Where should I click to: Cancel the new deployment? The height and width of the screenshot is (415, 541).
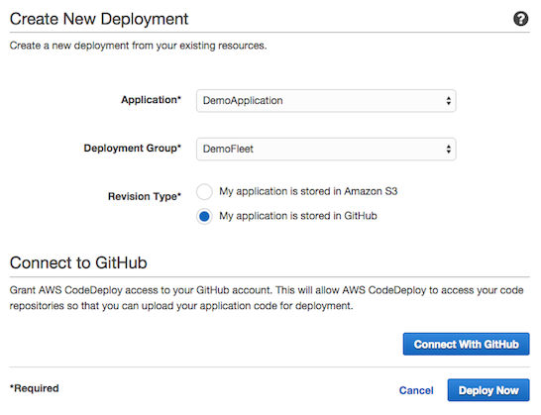coord(416,390)
